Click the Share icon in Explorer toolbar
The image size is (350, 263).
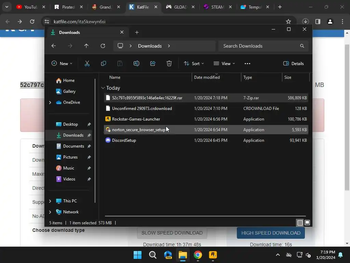pos(153,63)
